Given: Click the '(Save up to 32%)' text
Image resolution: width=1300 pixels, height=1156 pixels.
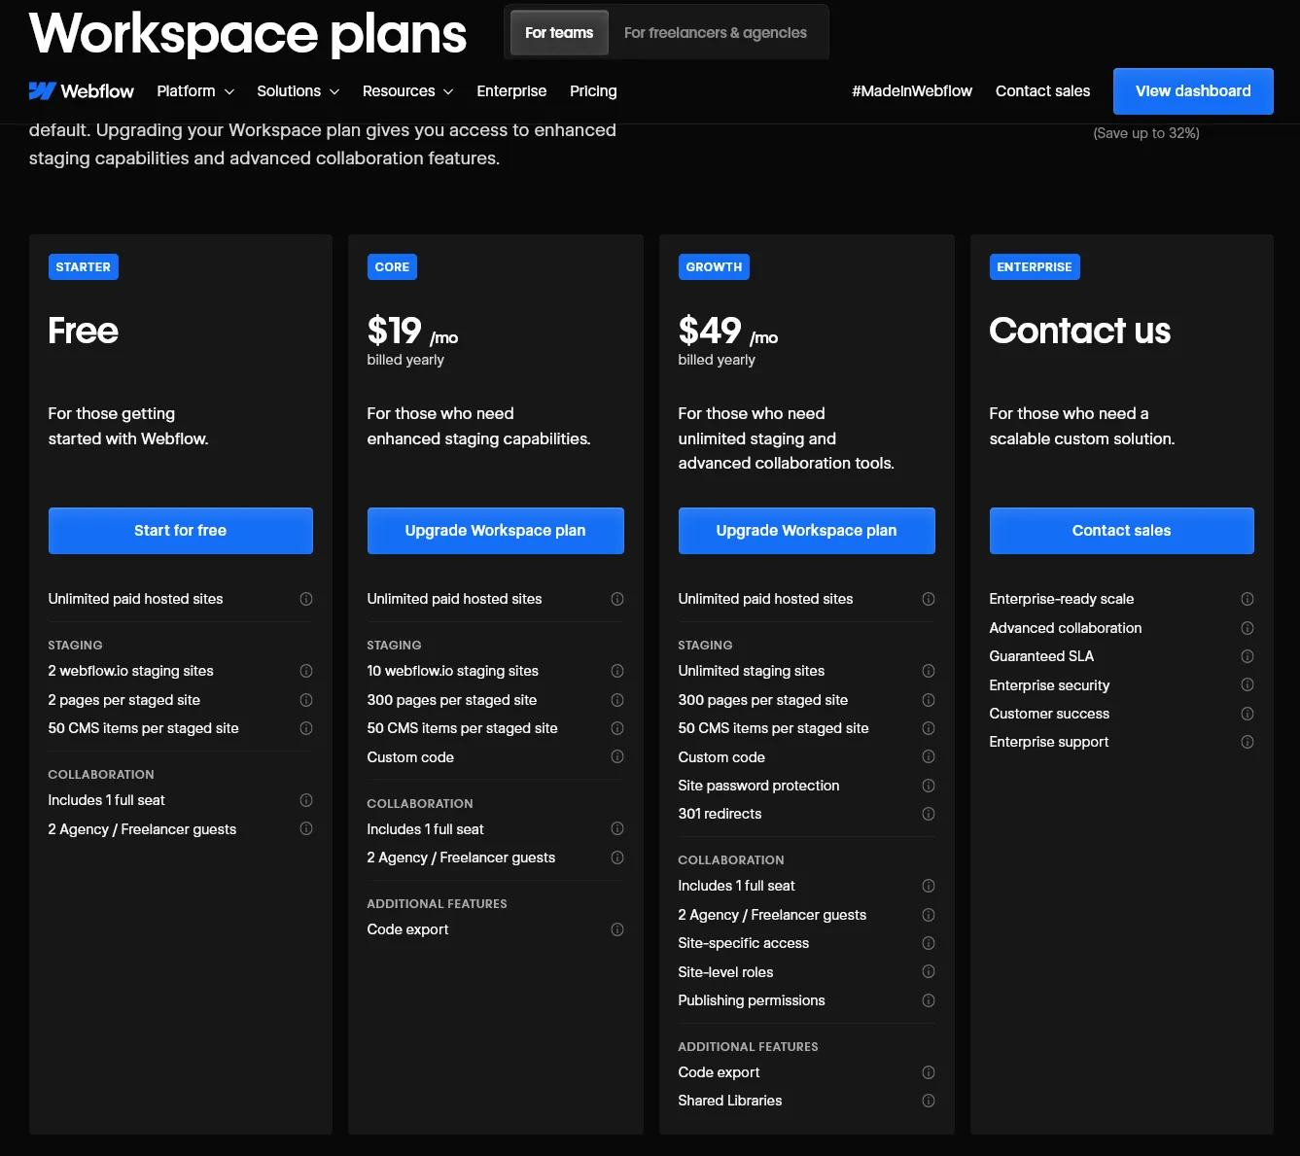Looking at the screenshot, I should 1146,133.
